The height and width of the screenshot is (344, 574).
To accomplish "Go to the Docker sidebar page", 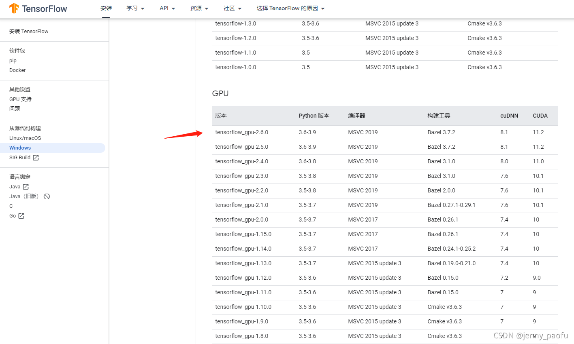I will (x=17, y=70).
